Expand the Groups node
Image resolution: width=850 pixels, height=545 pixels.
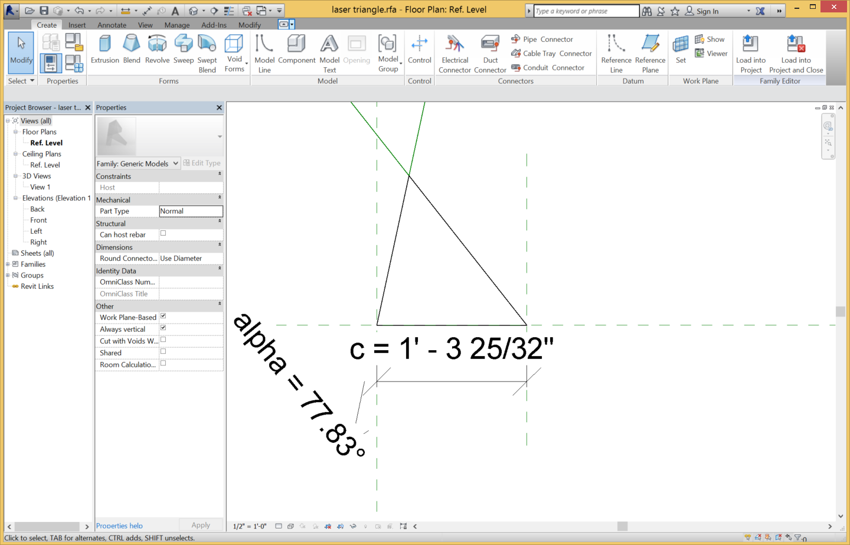tap(8, 275)
